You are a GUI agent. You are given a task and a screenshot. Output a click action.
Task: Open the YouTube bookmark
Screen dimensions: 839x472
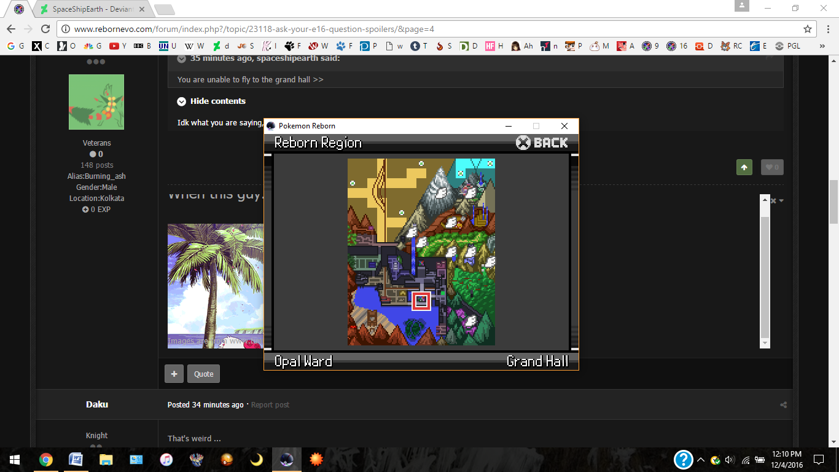point(115,46)
